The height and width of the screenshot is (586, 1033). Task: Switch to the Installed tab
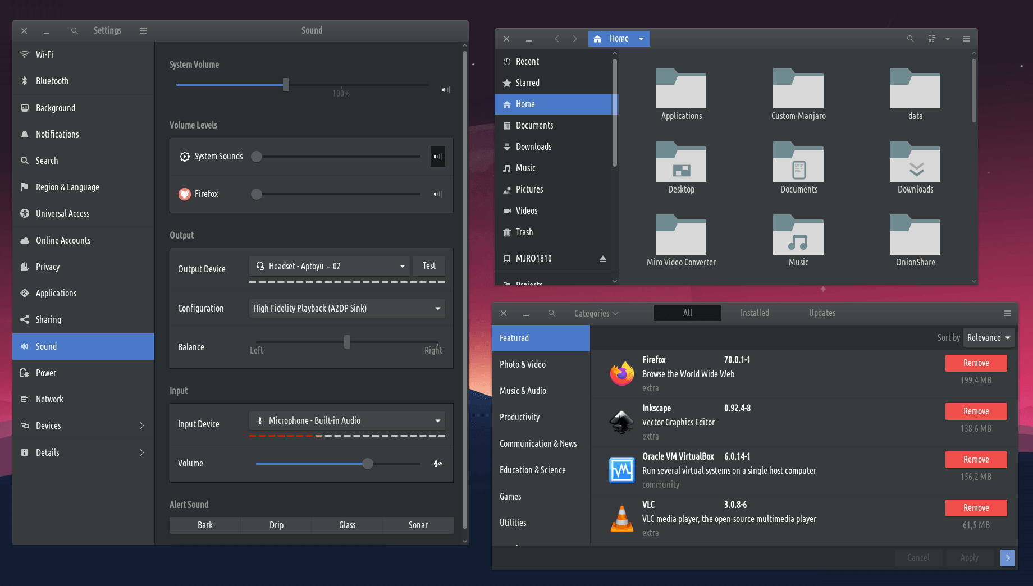click(x=755, y=313)
